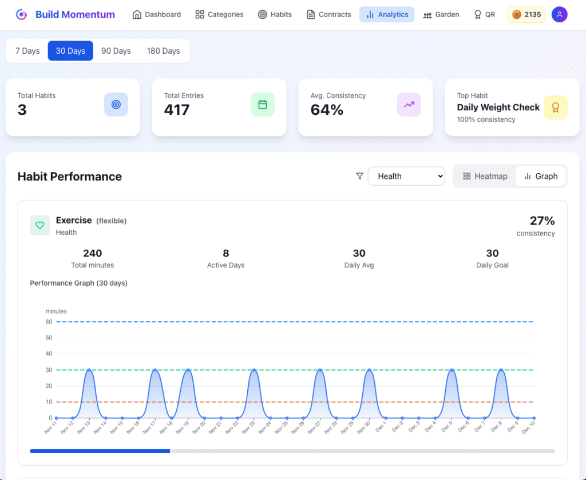This screenshot has height=480, width=586.
Task: Open the Categories page
Action: point(219,14)
